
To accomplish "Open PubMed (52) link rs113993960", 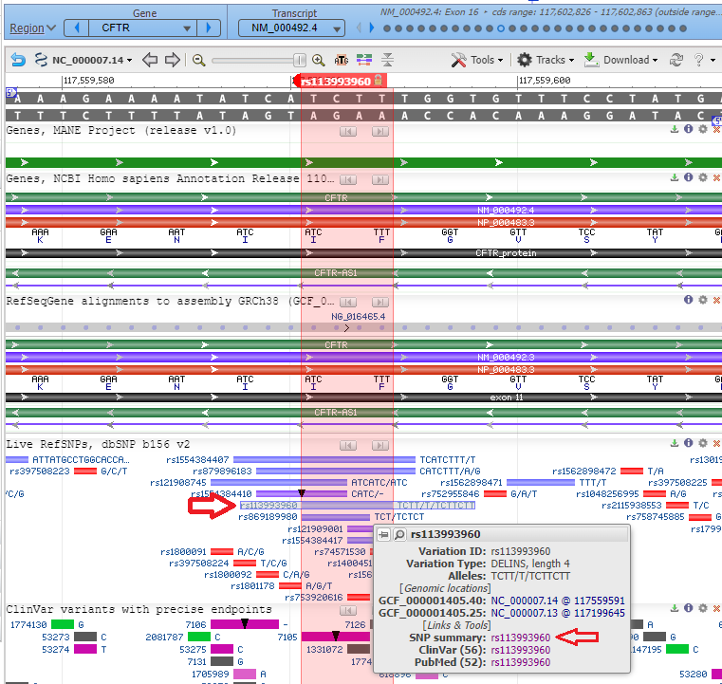I will pyautogui.click(x=520, y=662).
